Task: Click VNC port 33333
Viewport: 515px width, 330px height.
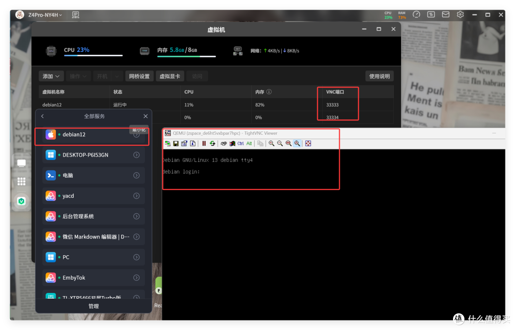Action: pos(332,105)
